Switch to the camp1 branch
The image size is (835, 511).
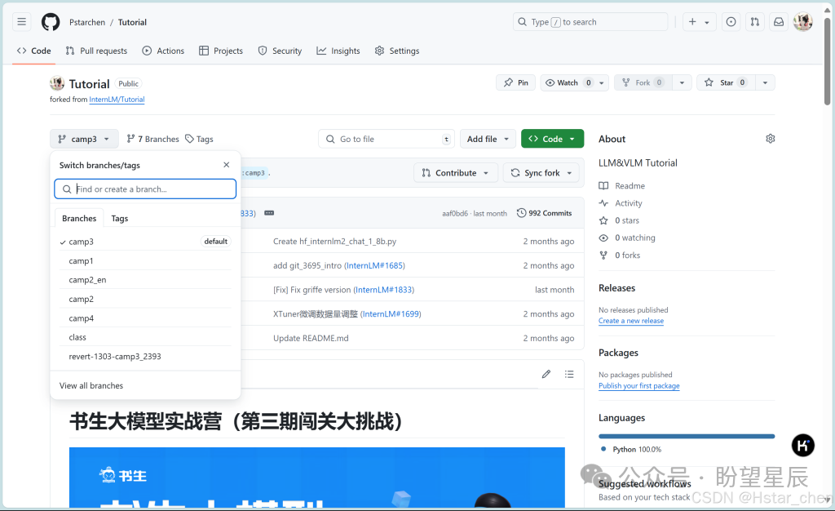pos(145,260)
